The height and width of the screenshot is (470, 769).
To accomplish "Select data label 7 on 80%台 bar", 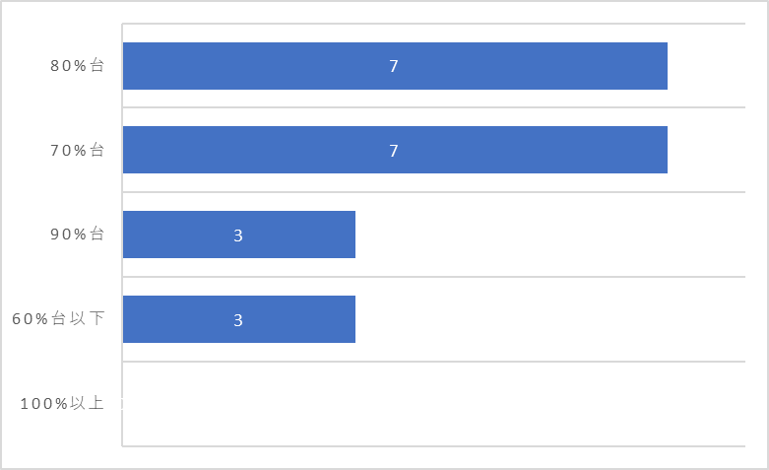I will (393, 66).
